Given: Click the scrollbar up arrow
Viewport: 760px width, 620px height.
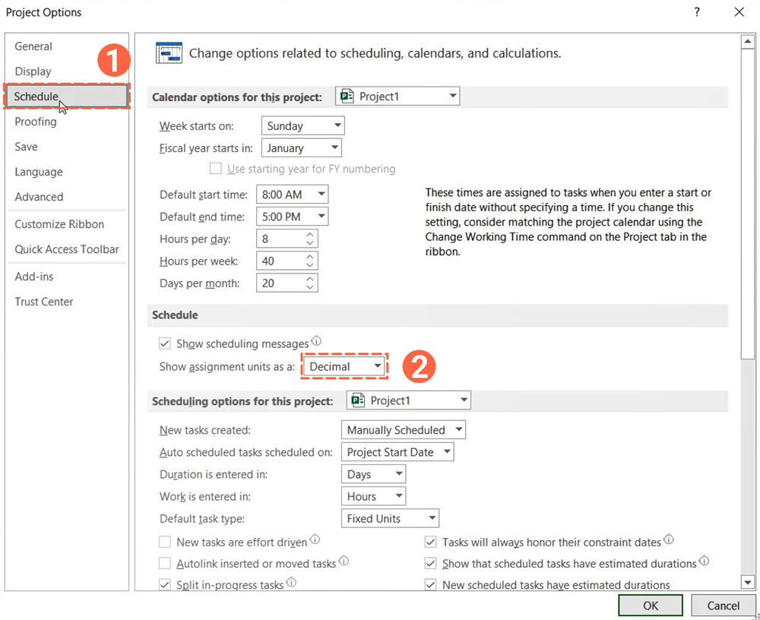Looking at the screenshot, I should pyautogui.click(x=747, y=42).
